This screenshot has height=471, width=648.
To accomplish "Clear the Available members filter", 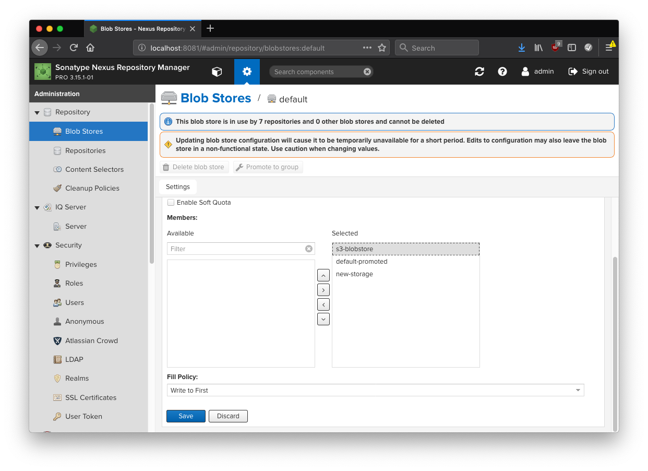I will 309,249.
